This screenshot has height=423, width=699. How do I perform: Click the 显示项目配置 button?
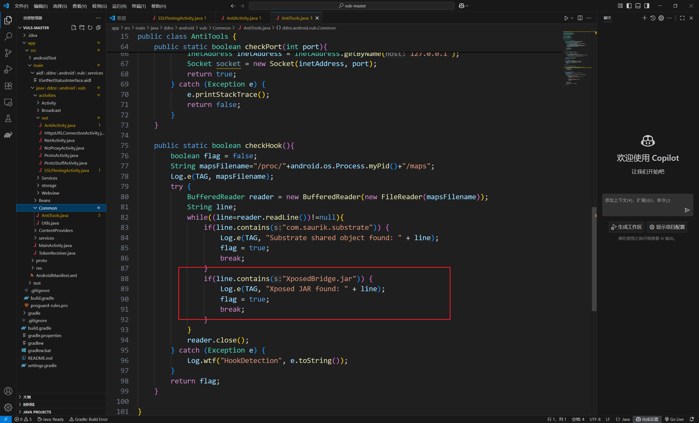[667, 227]
